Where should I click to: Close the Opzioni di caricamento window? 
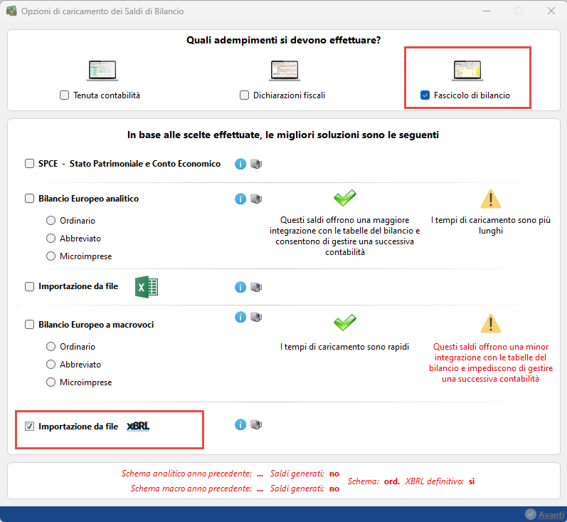551,11
